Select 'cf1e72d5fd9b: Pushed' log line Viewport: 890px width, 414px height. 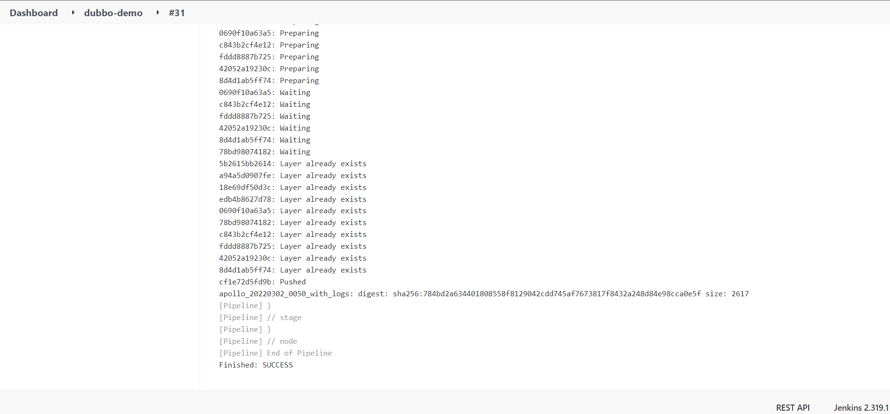point(262,282)
